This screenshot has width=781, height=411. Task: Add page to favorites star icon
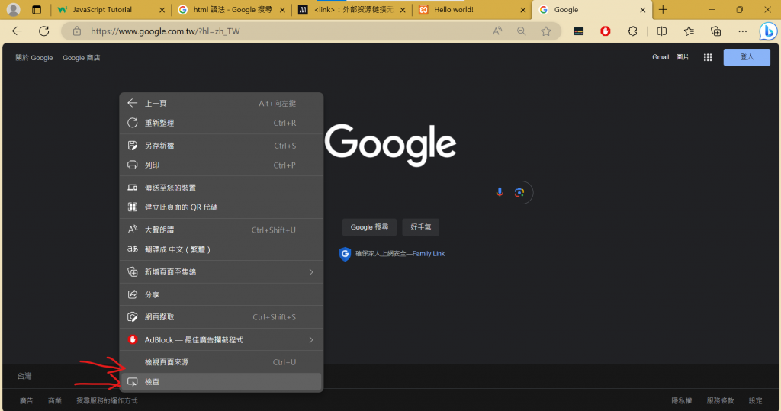point(546,31)
